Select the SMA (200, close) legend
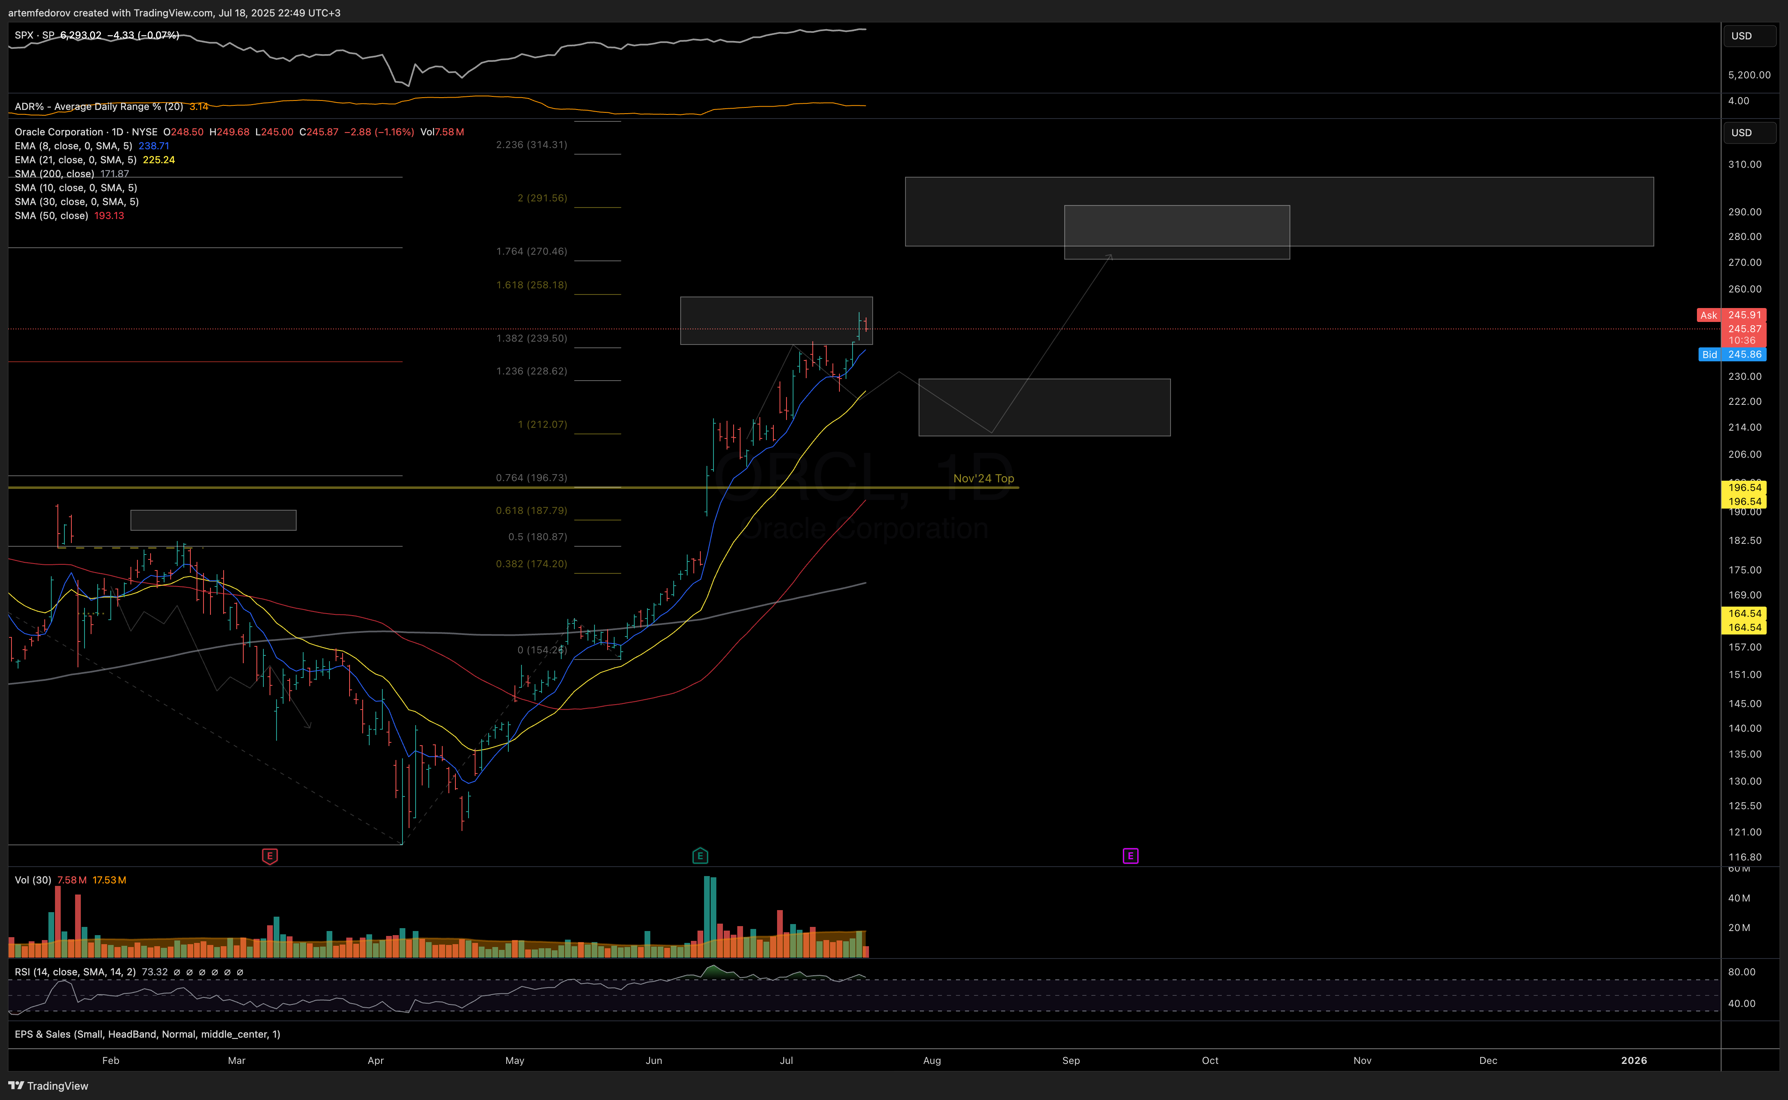The height and width of the screenshot is (1100, 1788). 55,173
